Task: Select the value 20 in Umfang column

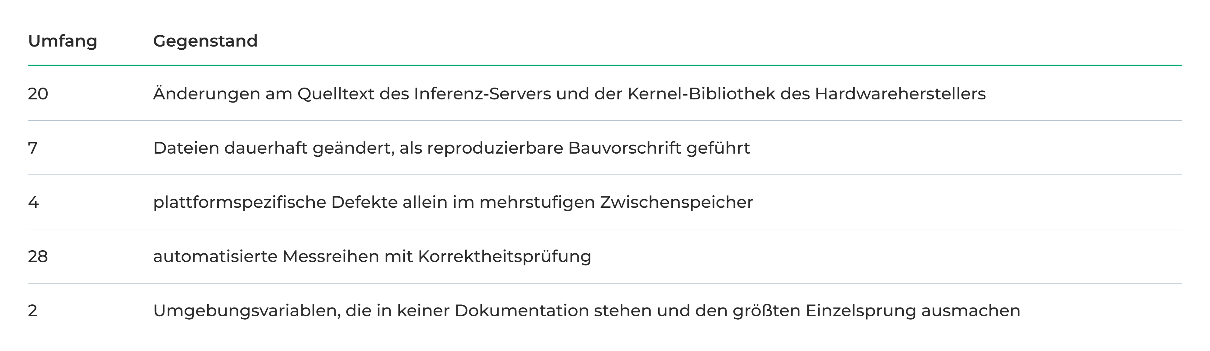Action: pos(38,94)
